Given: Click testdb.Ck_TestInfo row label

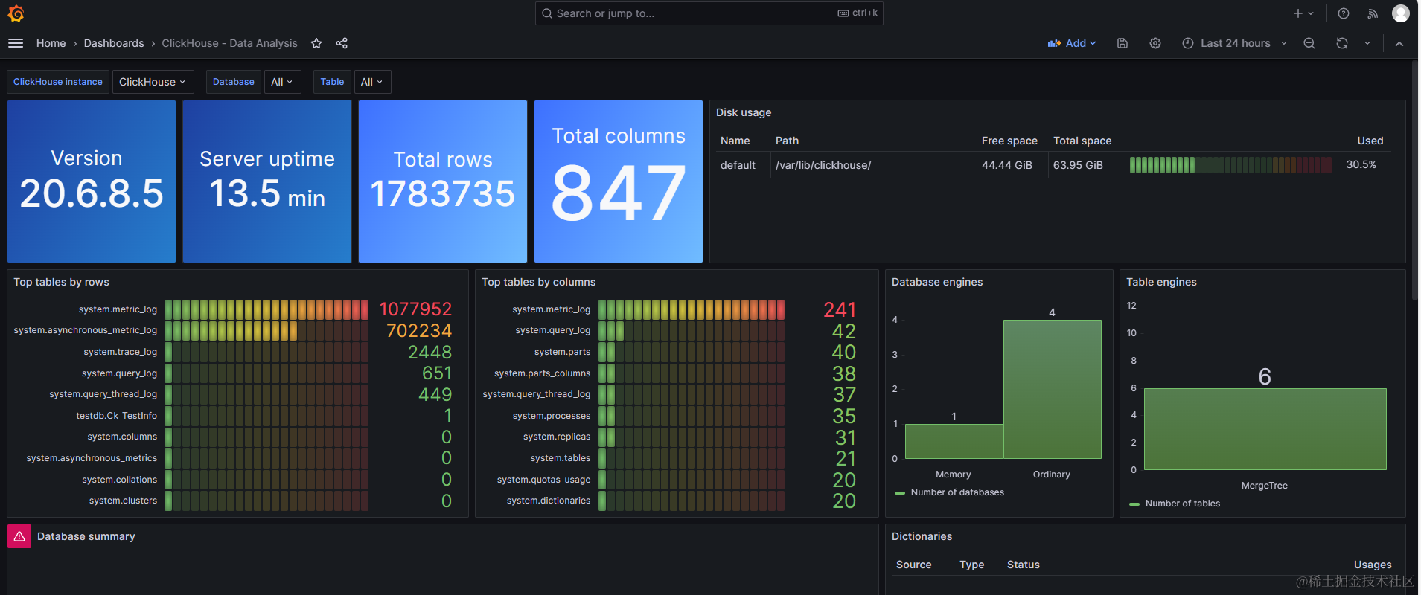Looking at the screenshot, I should pos(116,416).
